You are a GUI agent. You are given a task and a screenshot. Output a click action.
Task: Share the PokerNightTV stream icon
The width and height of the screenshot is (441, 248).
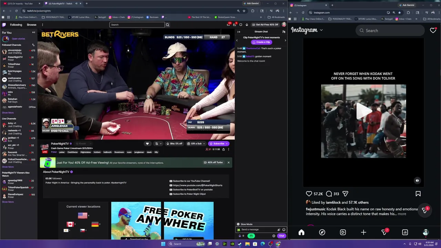tap(223, 149)
